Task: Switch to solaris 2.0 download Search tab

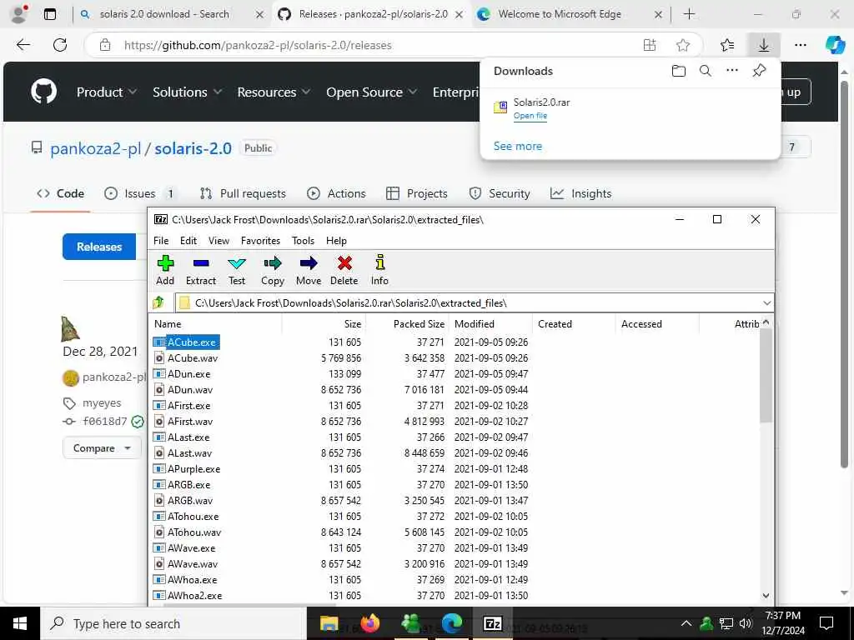Action: tap(163, 14)
